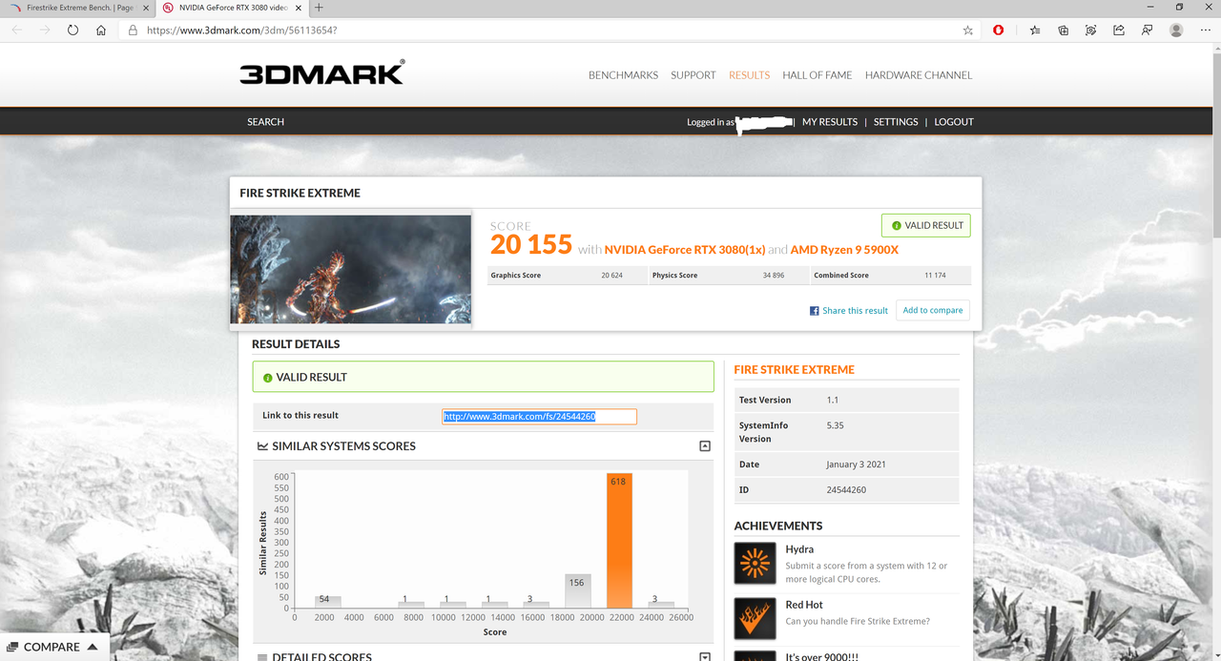Open HALL OF FAME navigation item
This screenshot has height=661, width=1221.
(x=817, y=75)
